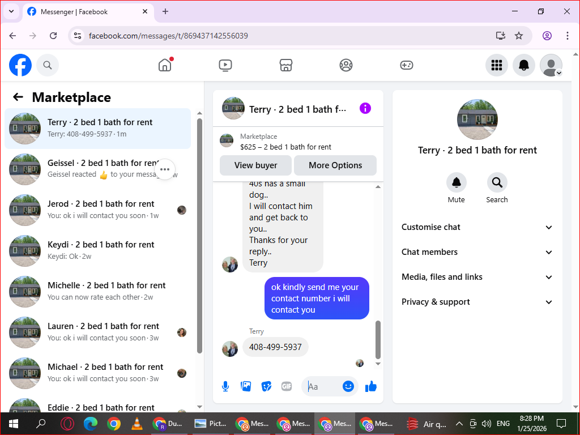
Task: Open the tab search dropdown arrow
Action: (x=11, y=11)
